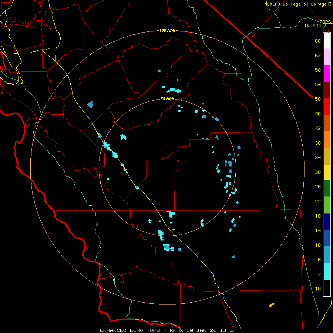The width and height of the screenshot is (333, 333).
Task: Click the 10 JAN 26 date stamp
Action: [x=201, y=330]
